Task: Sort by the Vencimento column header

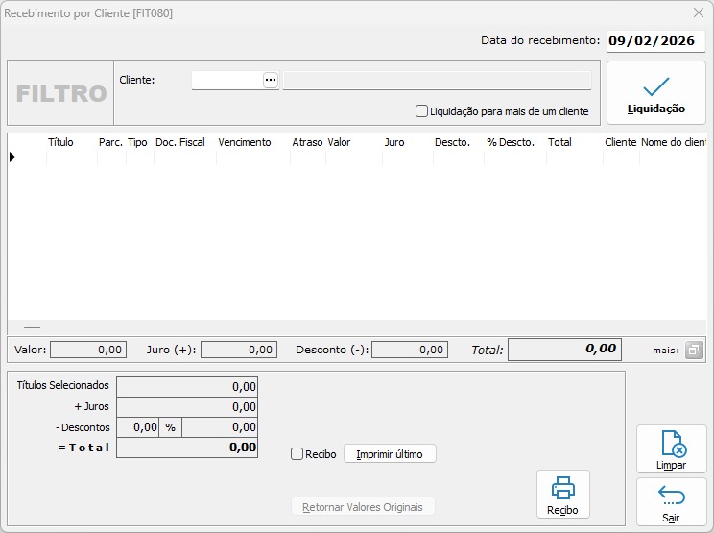Action: 245,142
